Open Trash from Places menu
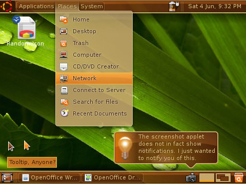 tap(94, 43)
